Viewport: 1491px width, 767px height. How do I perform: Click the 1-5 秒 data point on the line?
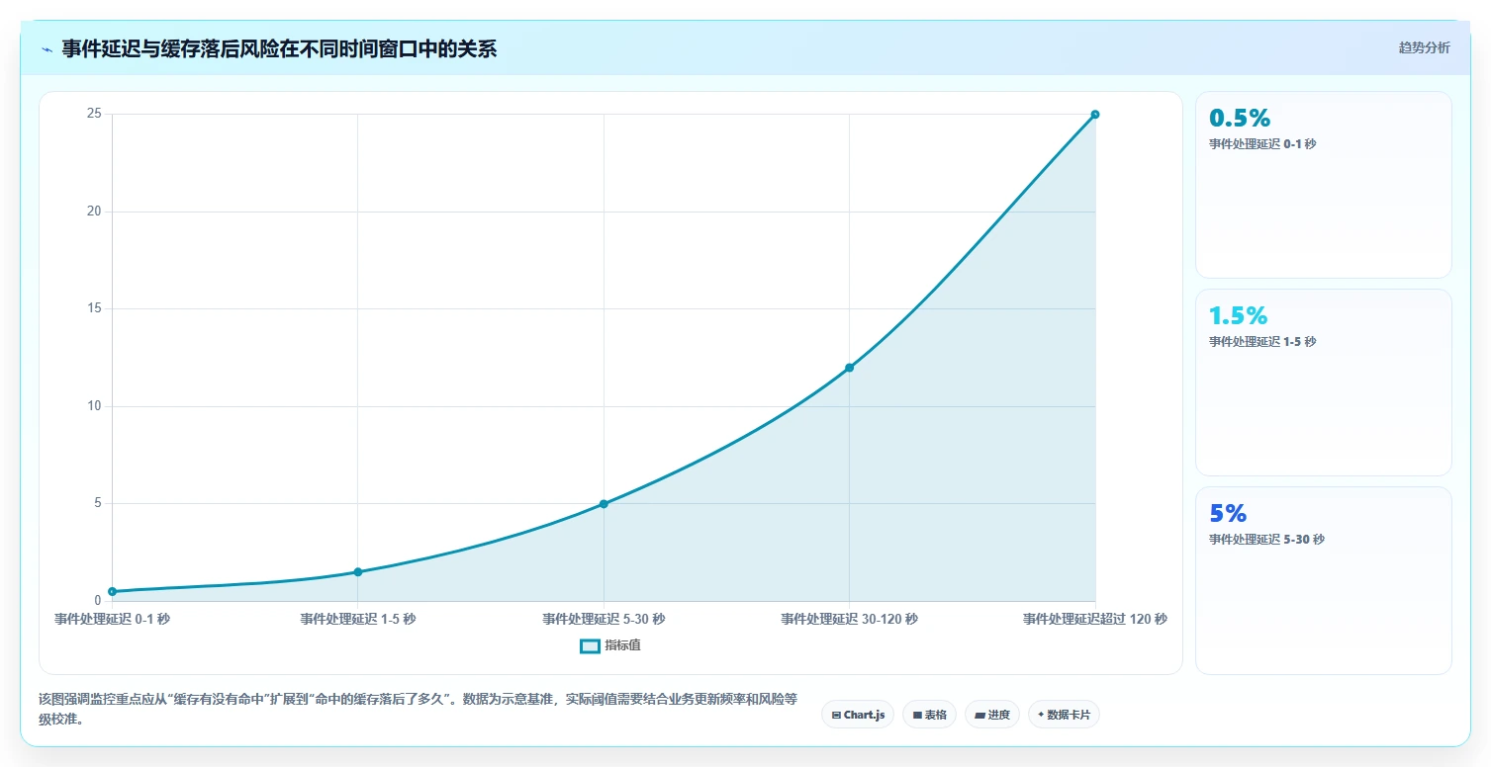click(x=358, y=571)
